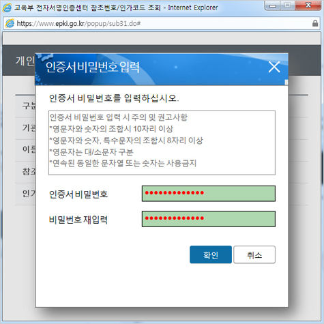Click the lock security icon in address bar

coord(315,23)
